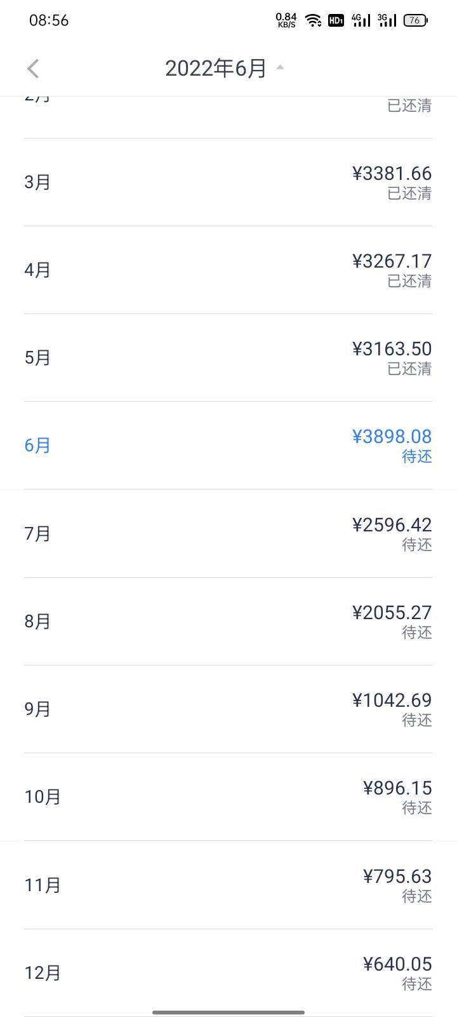Image resolution: width=457 pixels, height=1017 pixels.
Task: Open the 5月 bill of ¥3163.50
Action: (x=228, y=358)
